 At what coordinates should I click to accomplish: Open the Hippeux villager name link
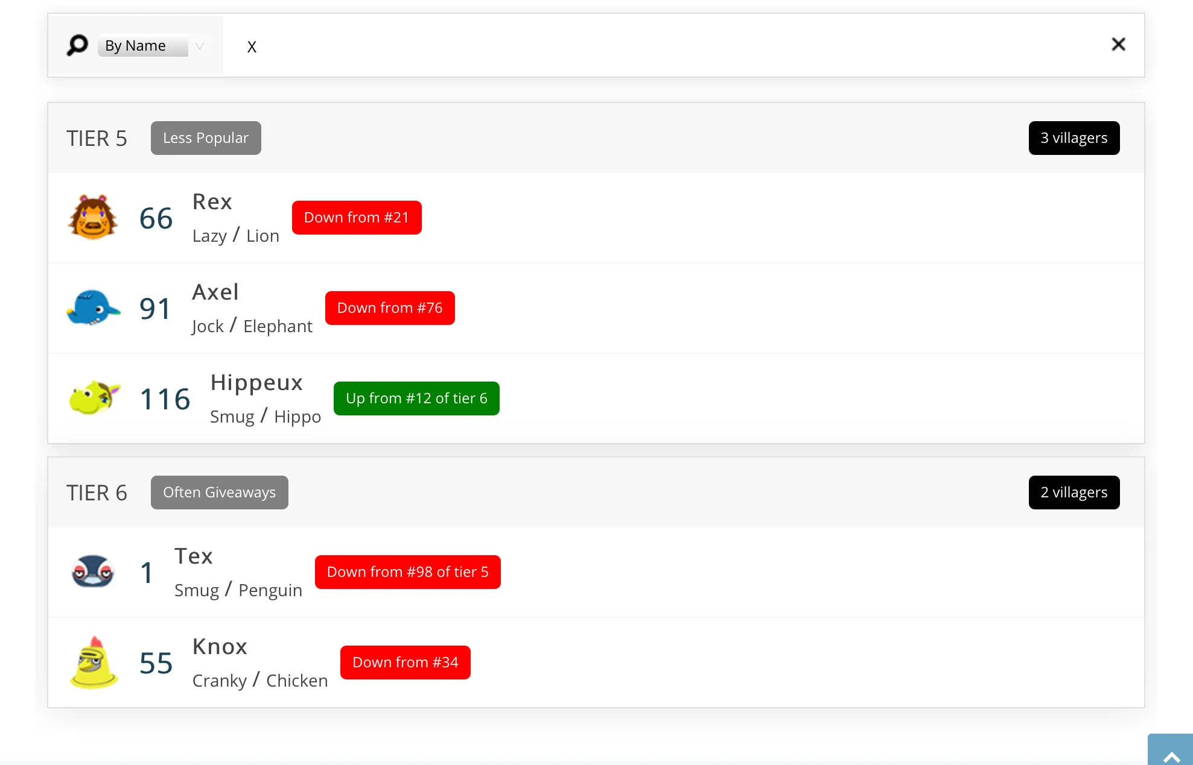(x=256, y=383)
